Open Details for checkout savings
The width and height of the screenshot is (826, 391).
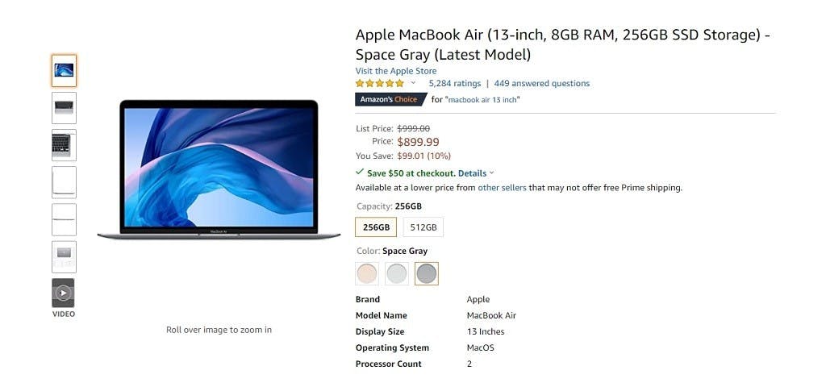473,173
